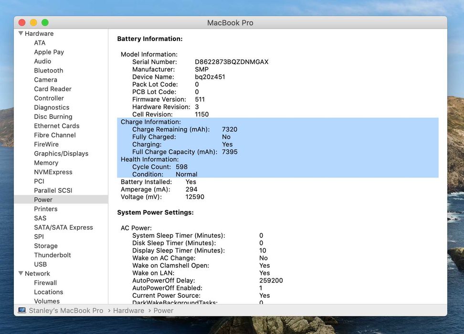This screenshot has width=464, height=334.
Task: Open Printers section
Action: (45, 209)
